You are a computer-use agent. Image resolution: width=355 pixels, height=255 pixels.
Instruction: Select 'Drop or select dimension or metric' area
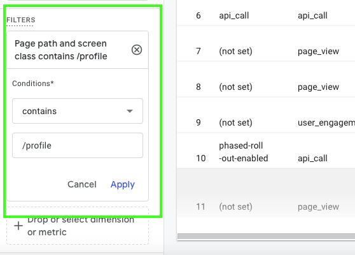78,226
